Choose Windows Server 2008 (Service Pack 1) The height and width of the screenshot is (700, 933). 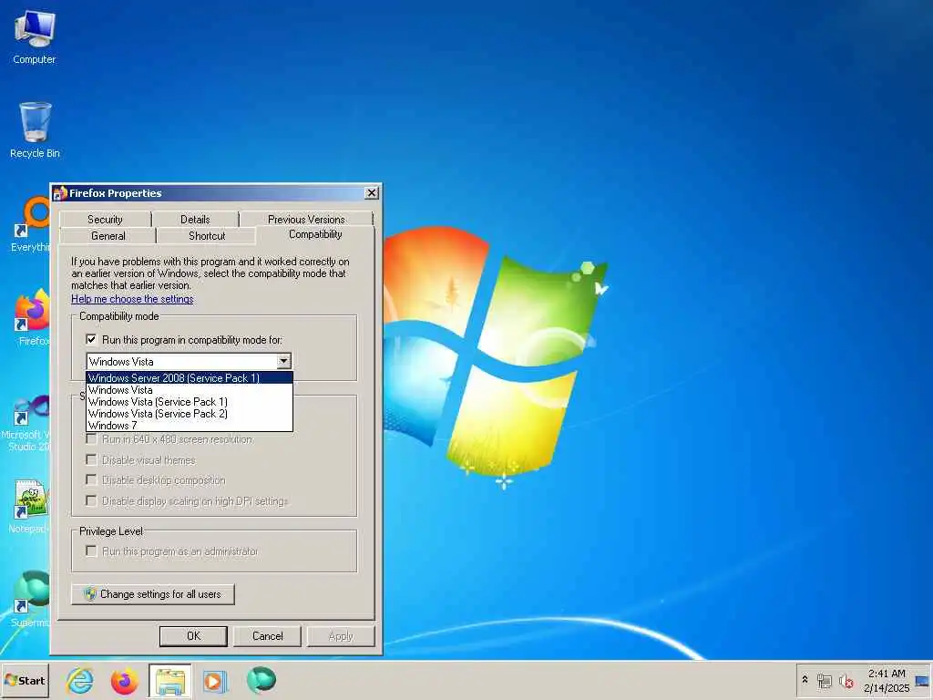click(190, 377)
